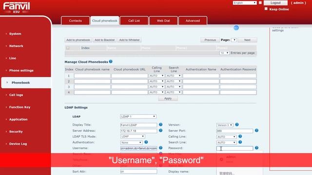Click help icon beside Password field
The height and width of the screenshot is (175, 312).
(x=256, y=148)
